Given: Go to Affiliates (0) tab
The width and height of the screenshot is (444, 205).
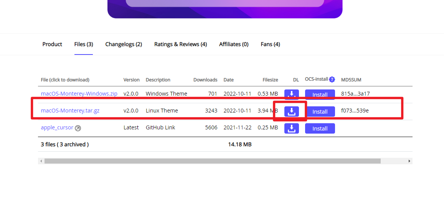Looking at the screenshot, I should 234,44.
